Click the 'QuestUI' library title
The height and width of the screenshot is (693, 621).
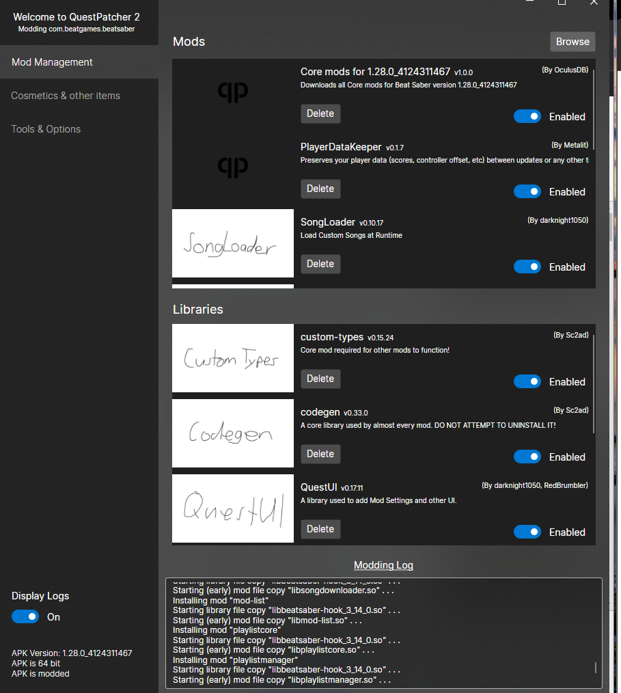[318, 487]
